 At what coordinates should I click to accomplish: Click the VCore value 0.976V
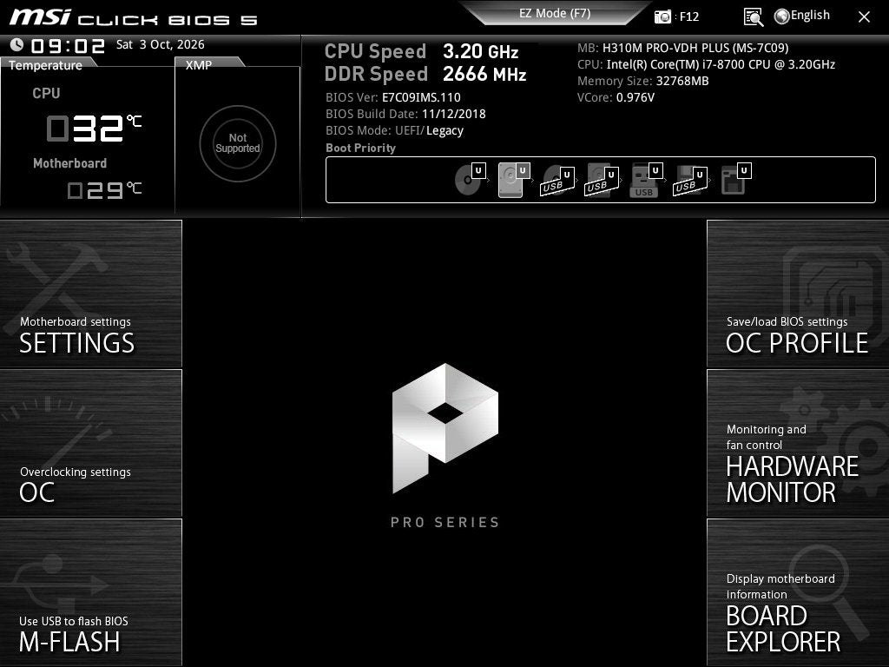click(x=635, y=97)
